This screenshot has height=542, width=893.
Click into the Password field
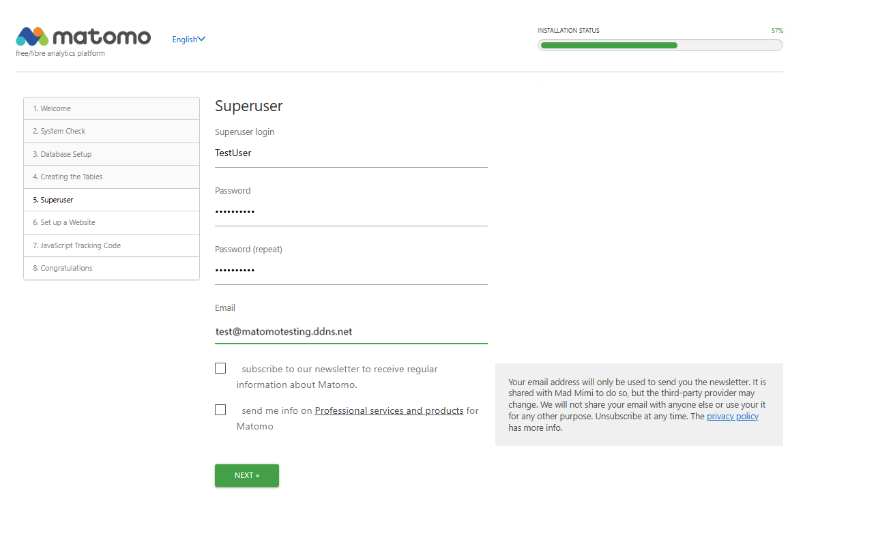pyautogui.click(x=351, y=212)
